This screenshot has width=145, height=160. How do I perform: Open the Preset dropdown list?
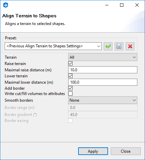pyautogui.click(x=53, y=46)
